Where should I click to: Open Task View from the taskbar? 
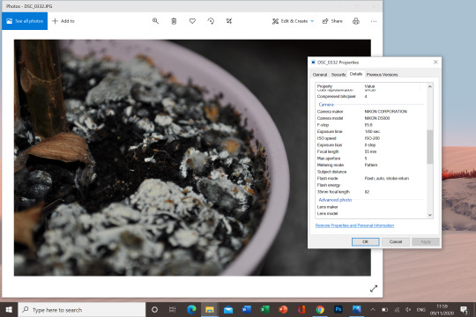tap(173, 310)
